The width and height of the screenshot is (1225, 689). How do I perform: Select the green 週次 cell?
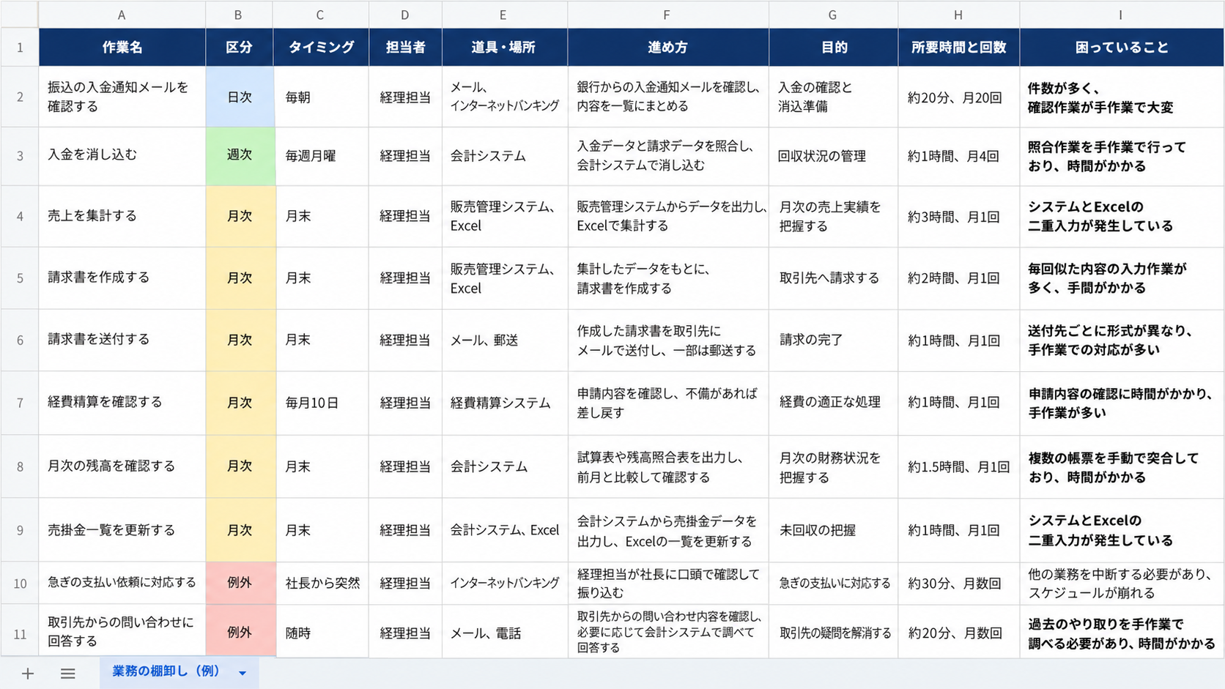[x=240, y=155]
